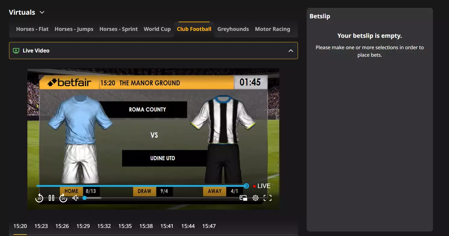
Task: Select the Greyhounds tab
Action: click(x=233, y=29)
